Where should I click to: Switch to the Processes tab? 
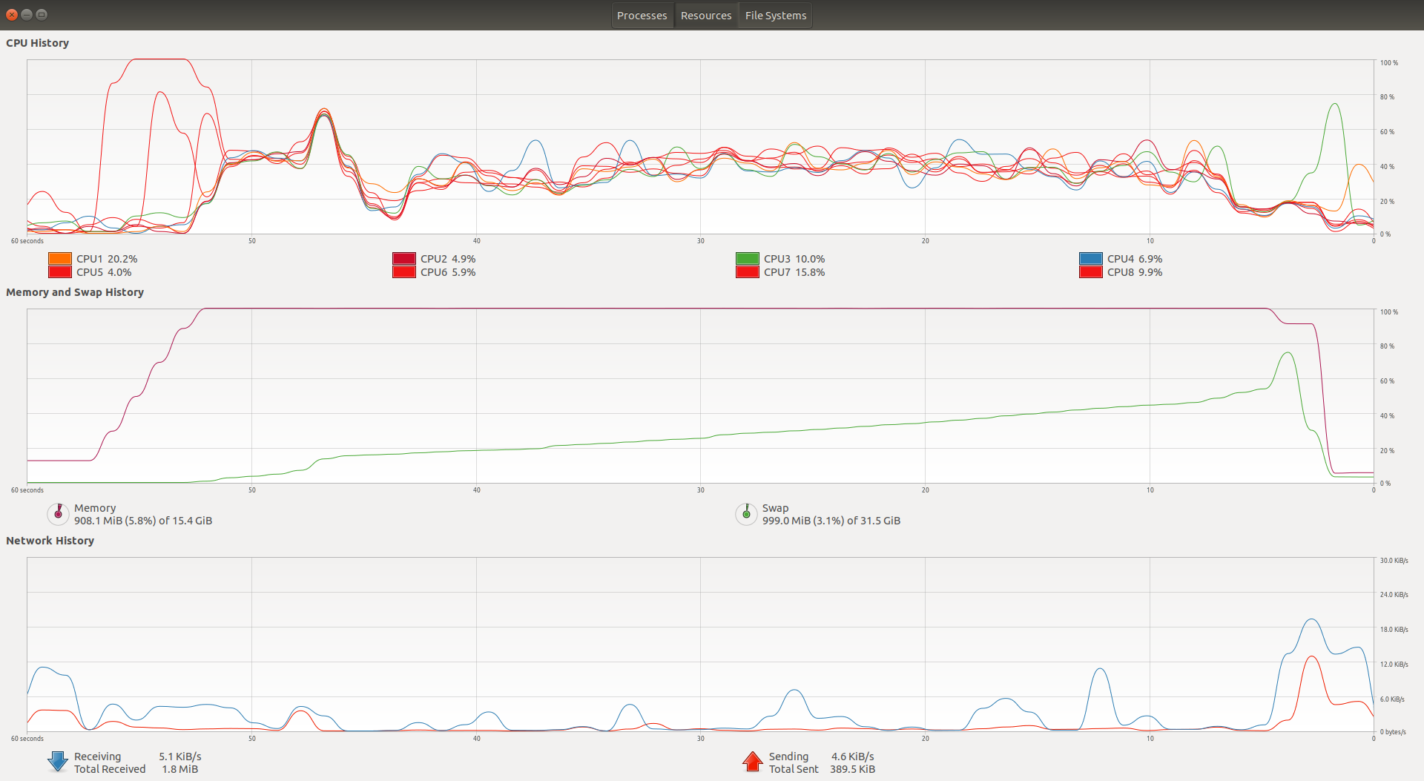(x=642, y=15)
